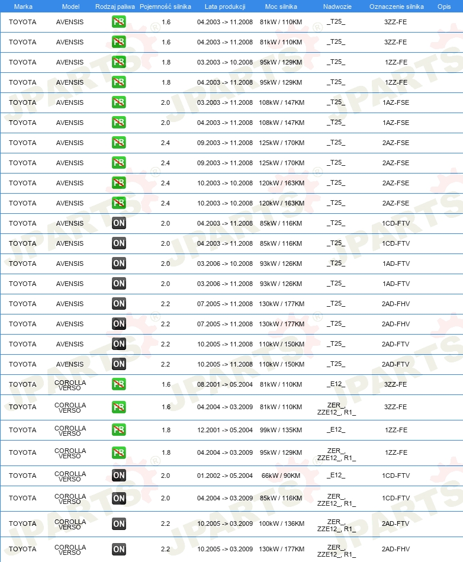
Task: Click ON diesel icon in Avensis 03.2006 -> 11.2008 row
Action: pyautogui.click(x=118, y=284)
